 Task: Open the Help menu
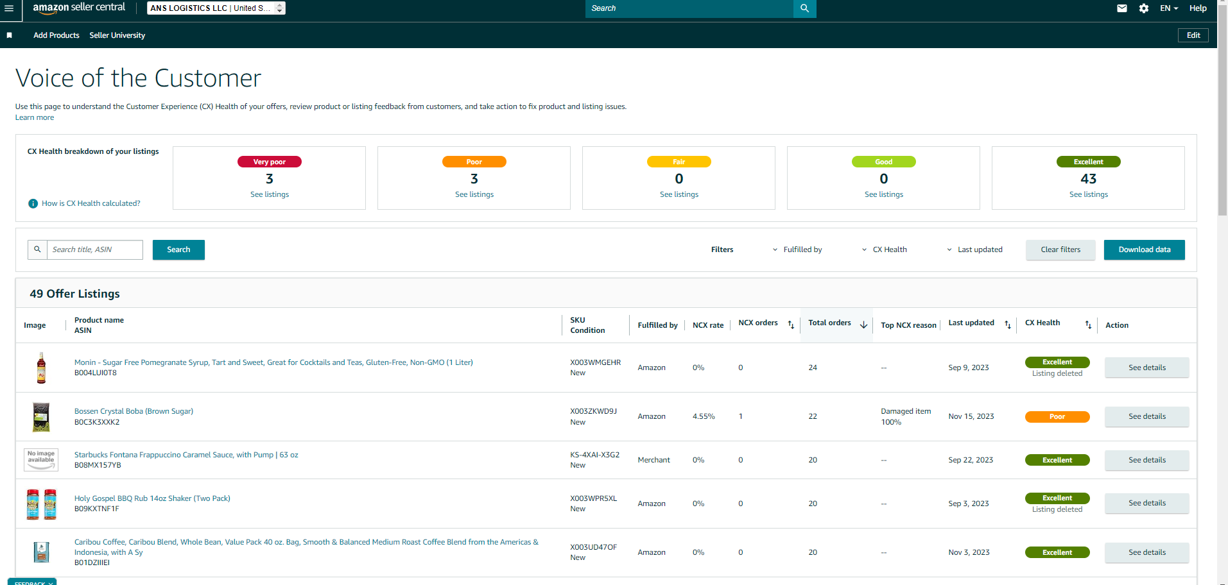(1198, 8)
